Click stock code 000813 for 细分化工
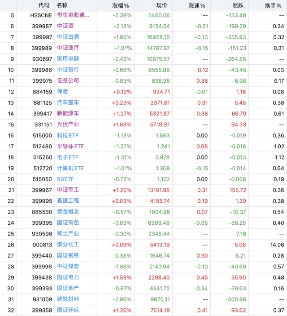The image size is (287, 316). (43, 245)
